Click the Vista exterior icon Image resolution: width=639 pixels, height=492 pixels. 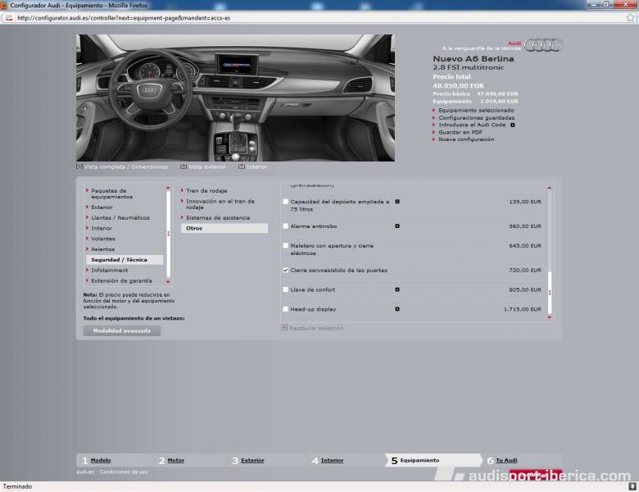[x=184, y=166]
